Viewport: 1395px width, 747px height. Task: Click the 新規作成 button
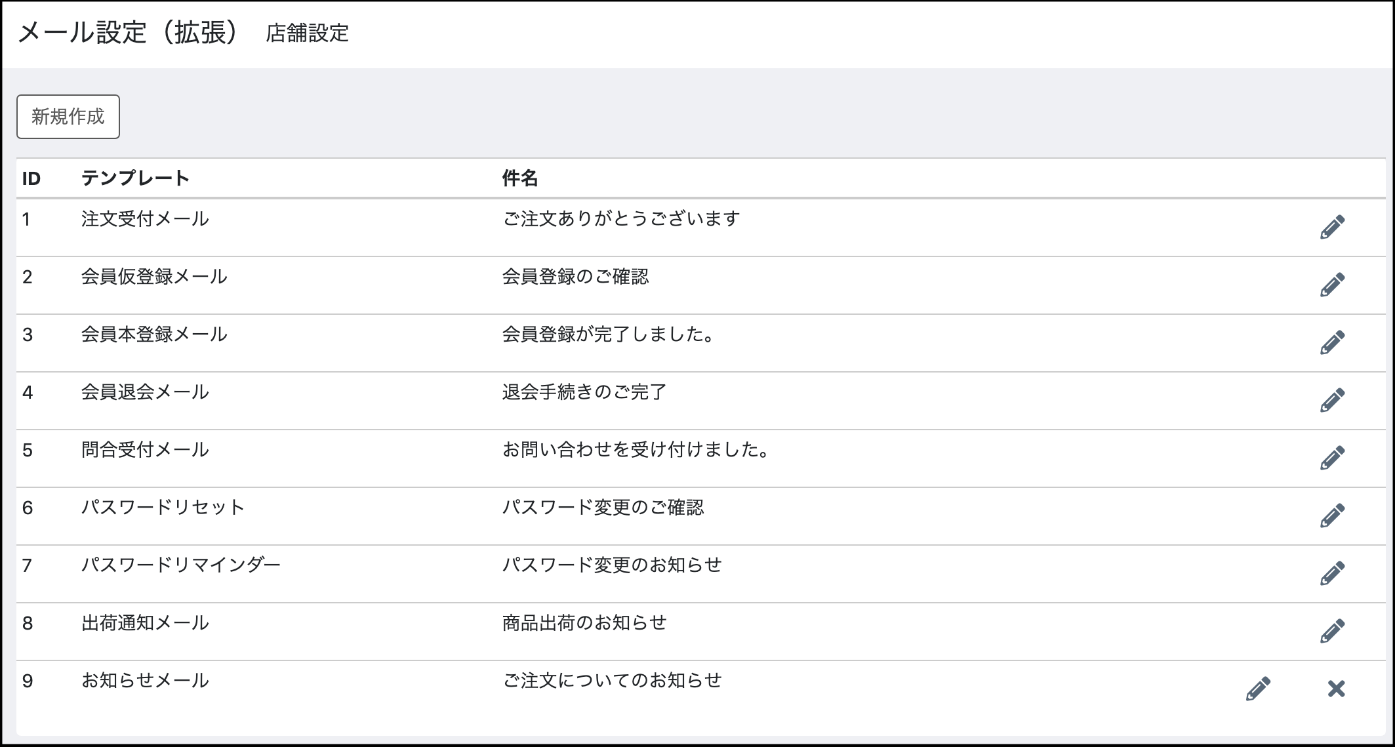tap(68, 117)
